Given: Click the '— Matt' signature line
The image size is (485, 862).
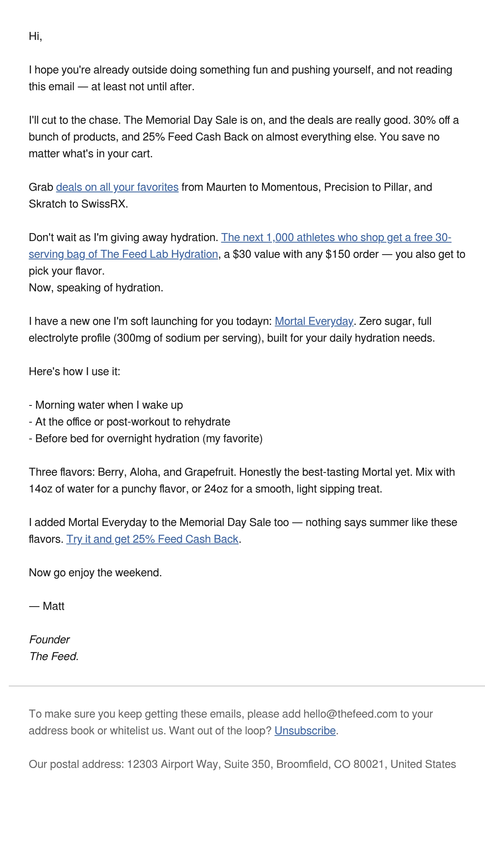Looking at the screenshot, I should coord(47,606).
